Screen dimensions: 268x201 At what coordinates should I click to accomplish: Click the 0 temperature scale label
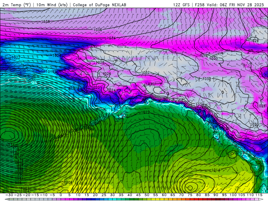tap(61, 195)
